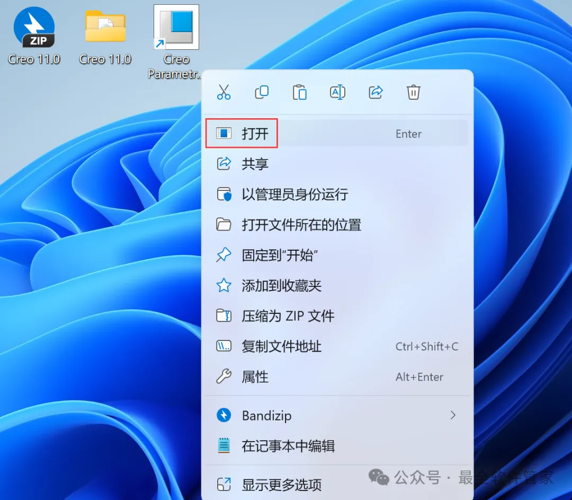Click the Ctrl+Shift+C shortcut text
This screenshot has height=500, width=572.
click(427, 346)
